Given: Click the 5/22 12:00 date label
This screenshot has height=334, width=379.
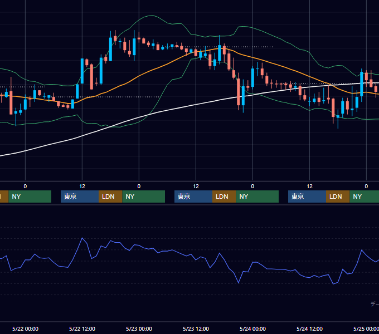Looking at the screenshot, I should pyautogui.click(x=82, y=328).
